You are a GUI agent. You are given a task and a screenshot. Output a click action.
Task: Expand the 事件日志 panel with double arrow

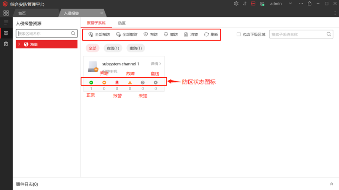[x=331, y=184]
